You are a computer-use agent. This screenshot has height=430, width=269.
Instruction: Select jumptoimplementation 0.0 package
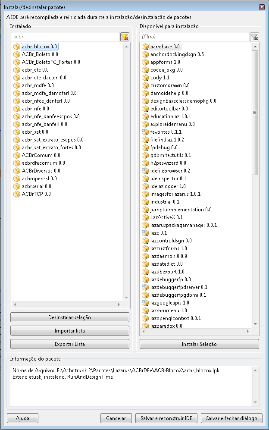pos(181,210)
